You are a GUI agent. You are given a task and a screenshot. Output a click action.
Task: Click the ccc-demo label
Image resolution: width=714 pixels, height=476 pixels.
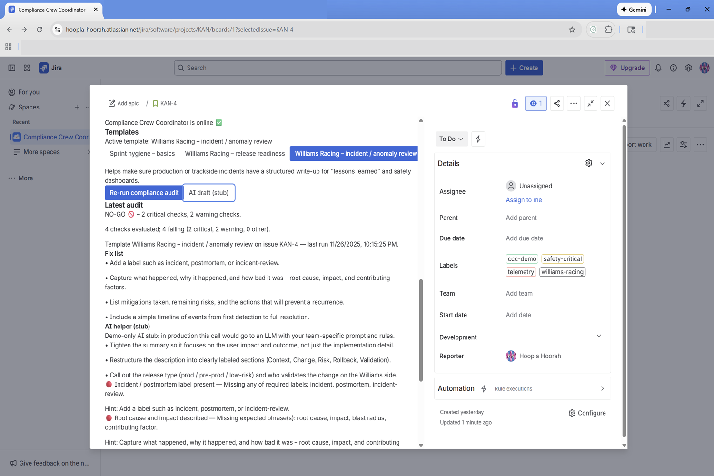click(x=522, y=259)
